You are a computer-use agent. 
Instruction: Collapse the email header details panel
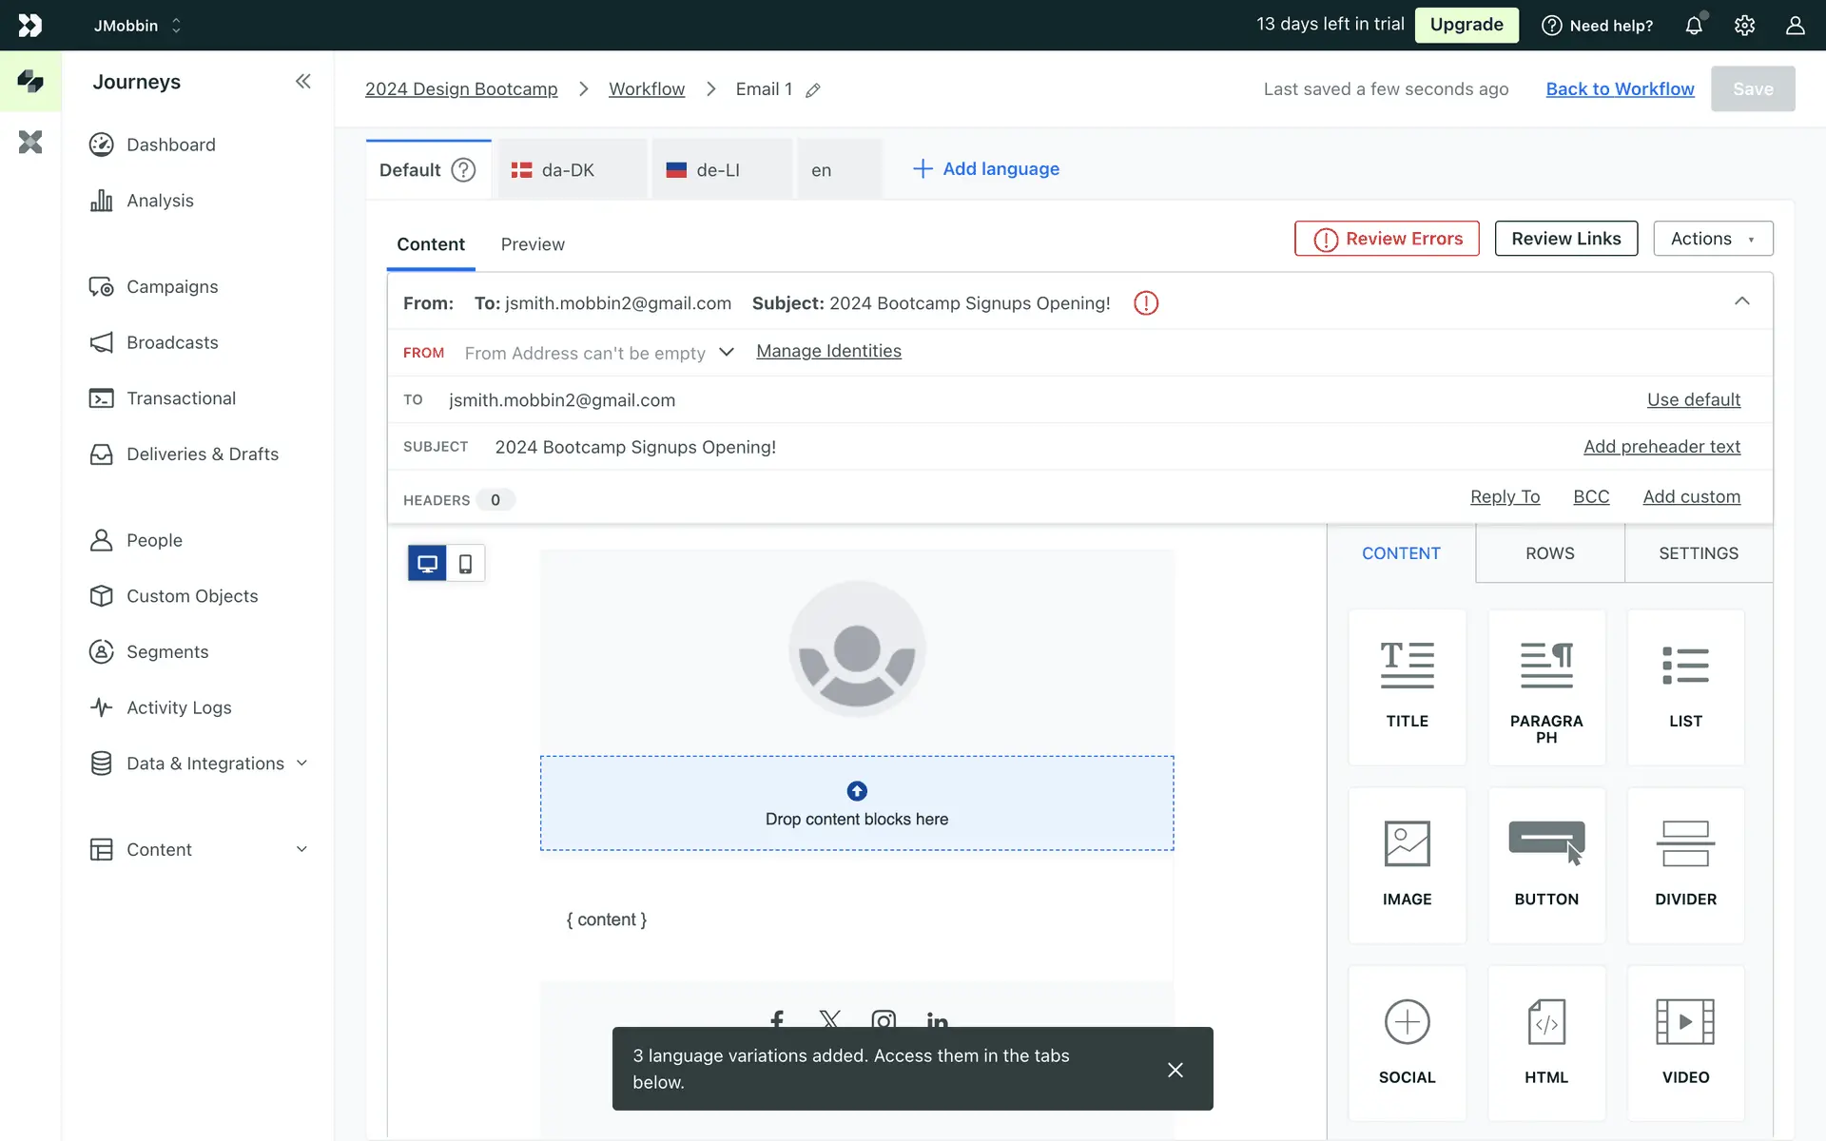[1741, 301]
